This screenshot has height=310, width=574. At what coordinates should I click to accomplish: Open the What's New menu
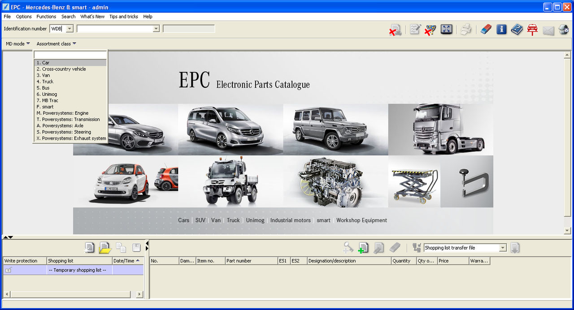(x=92, y=17)
